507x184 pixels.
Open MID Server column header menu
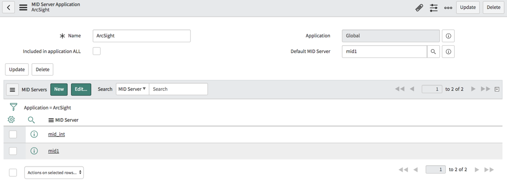tap(51, 120)
